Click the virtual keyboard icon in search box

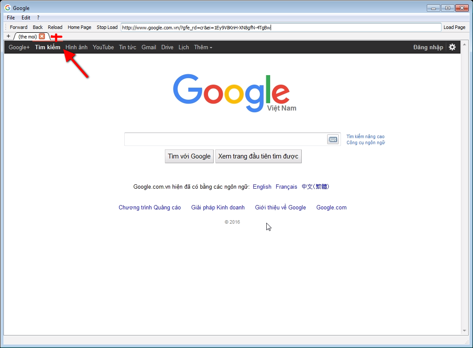[333, 139]
